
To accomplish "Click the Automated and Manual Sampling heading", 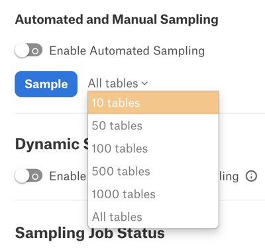I will [117, 19].
